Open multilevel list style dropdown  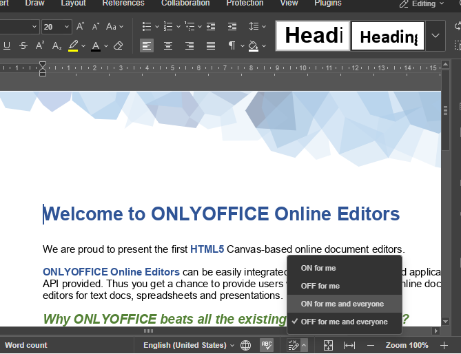tap(200, 27)
